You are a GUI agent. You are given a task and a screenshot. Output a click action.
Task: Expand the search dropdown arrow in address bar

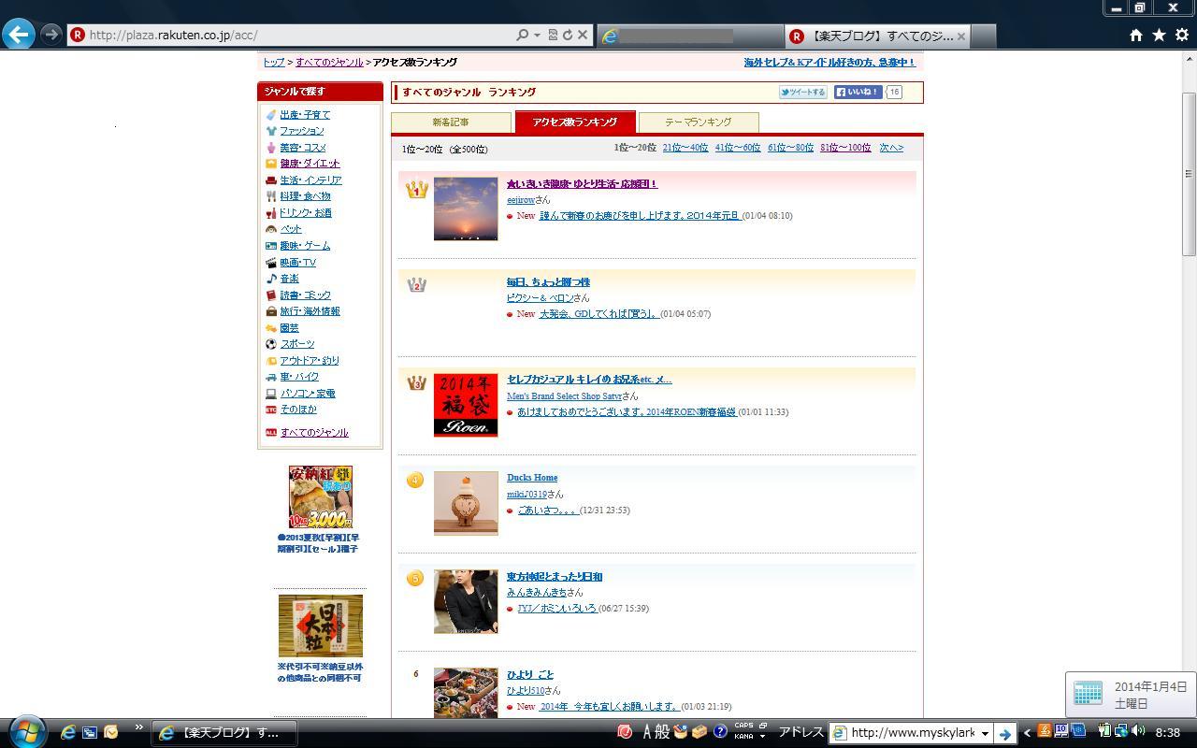(537, 35)
